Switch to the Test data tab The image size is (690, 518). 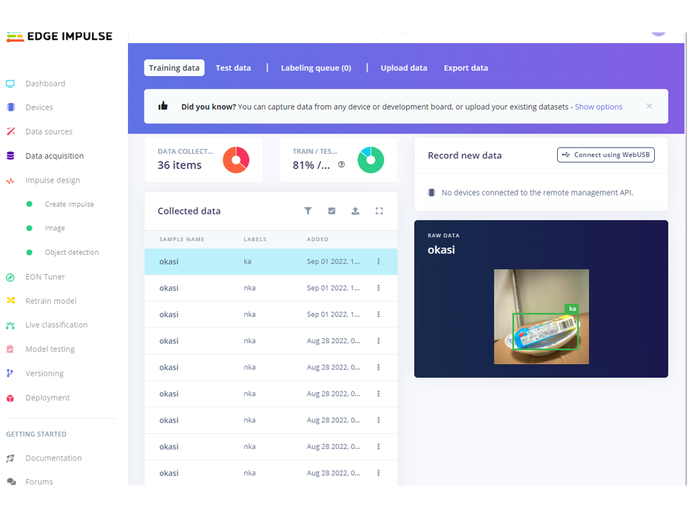tap(233, 68)
